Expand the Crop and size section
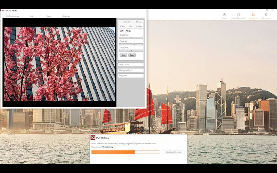The height and width of the screenshot is (173, 277). [x=131, y=65]
